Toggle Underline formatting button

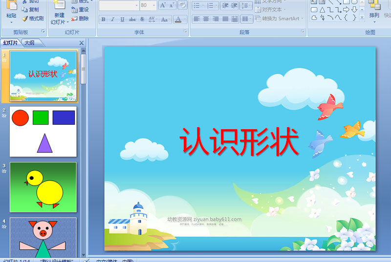122,19
